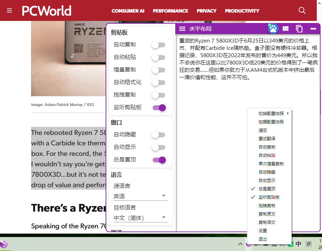Choose 复制译文 from the context menu
The height and width of the screenshot is (251, 322).
269,222
